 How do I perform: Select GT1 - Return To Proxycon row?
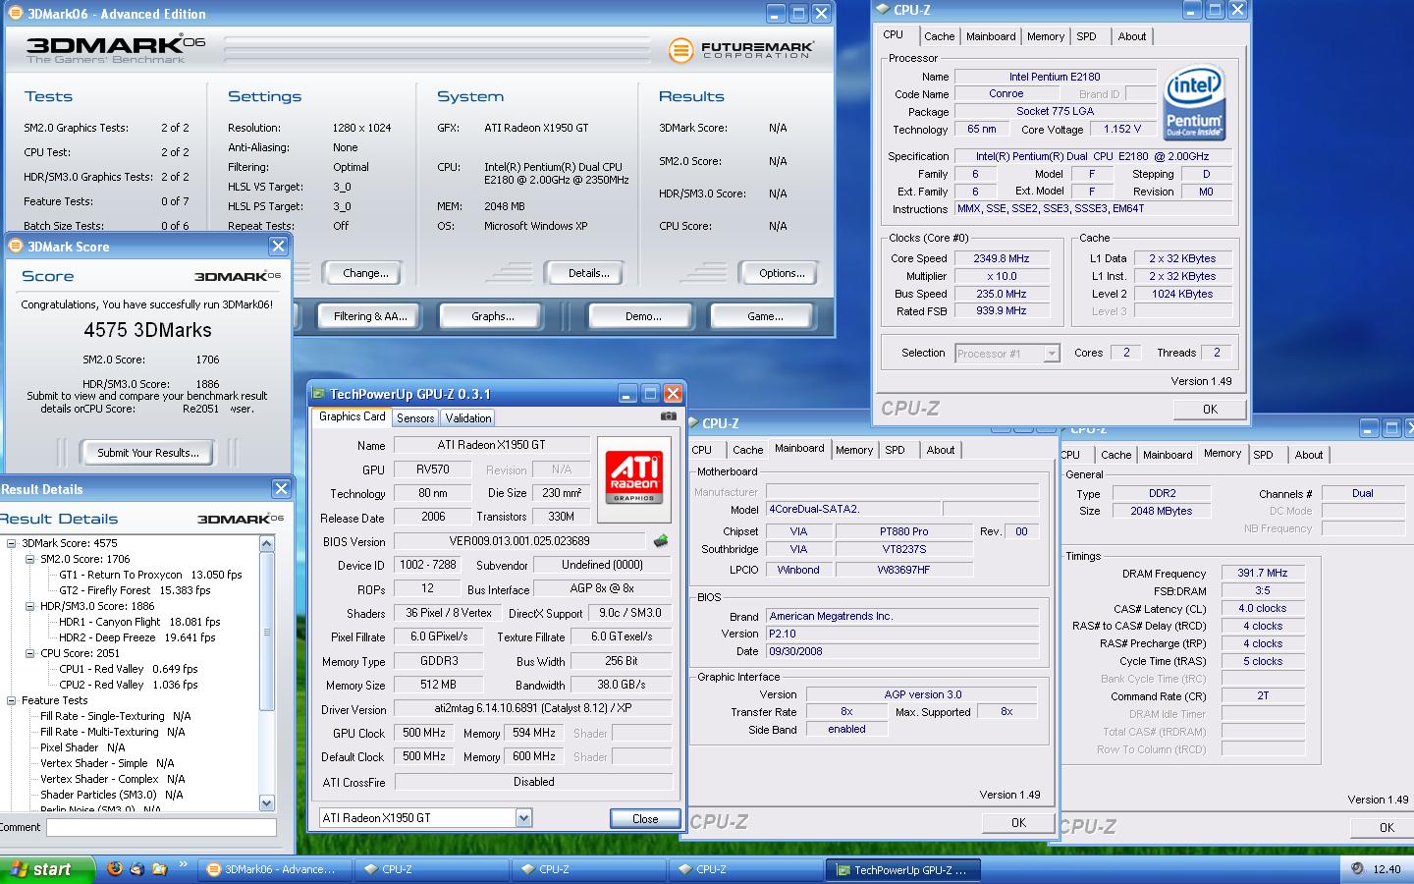pyautogui.click(x=150, y=575)
